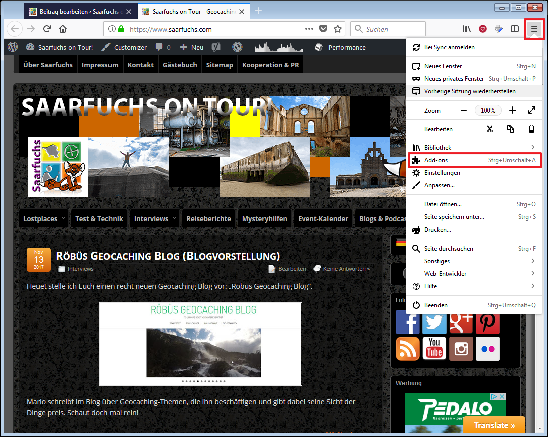Open the Gästebuch page link
This screenshot has width=548, height=437.
click(x=180, y=65)
